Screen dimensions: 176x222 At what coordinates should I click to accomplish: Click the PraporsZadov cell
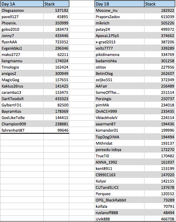coord(119,17)
